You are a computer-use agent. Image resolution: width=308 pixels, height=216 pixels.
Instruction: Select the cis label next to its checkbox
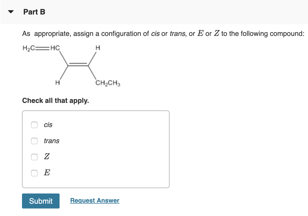coord(48,125)
